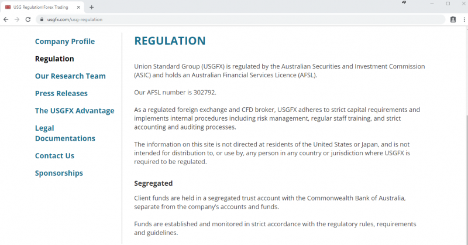Maximize the browser window
The height and width of the screenshot is (245, 468).
448,4
